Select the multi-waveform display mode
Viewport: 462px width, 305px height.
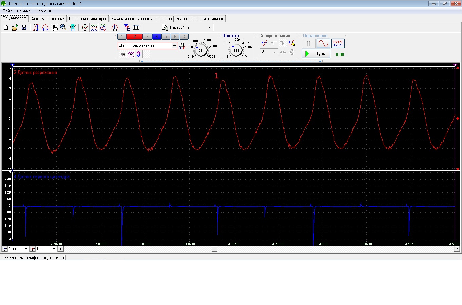pyautogui.click(x=338, y=43)
